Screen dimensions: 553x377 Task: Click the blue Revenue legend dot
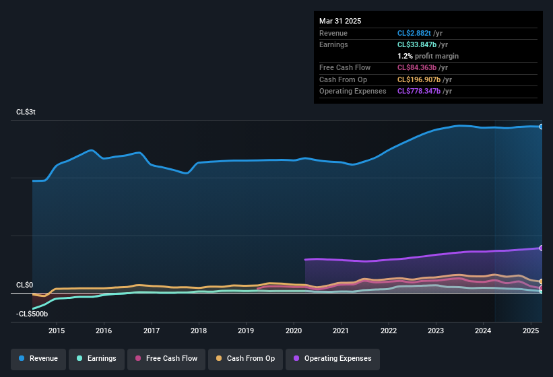click(x=22, y=358)
